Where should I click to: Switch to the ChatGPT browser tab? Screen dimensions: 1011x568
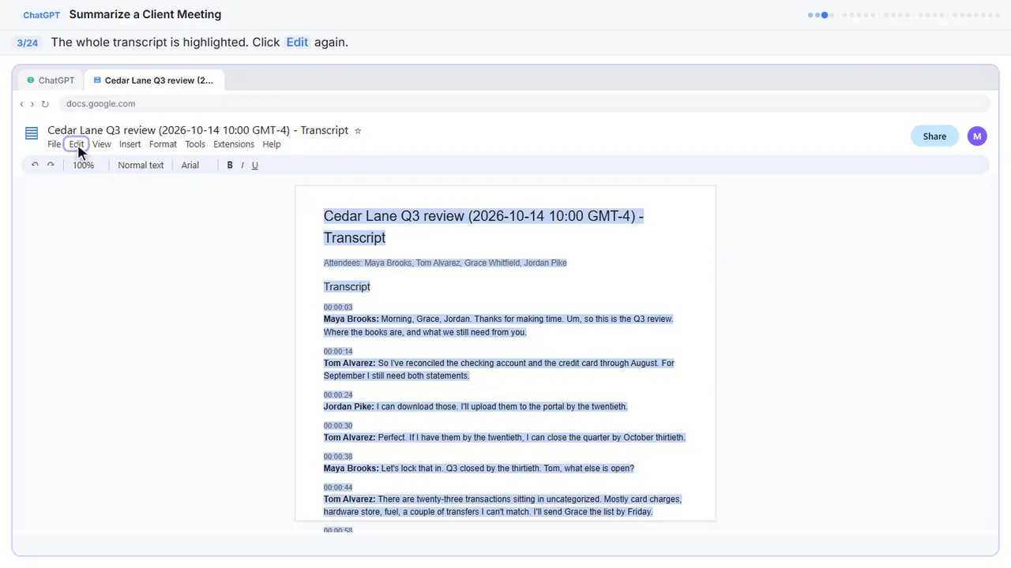pos(51,80)
